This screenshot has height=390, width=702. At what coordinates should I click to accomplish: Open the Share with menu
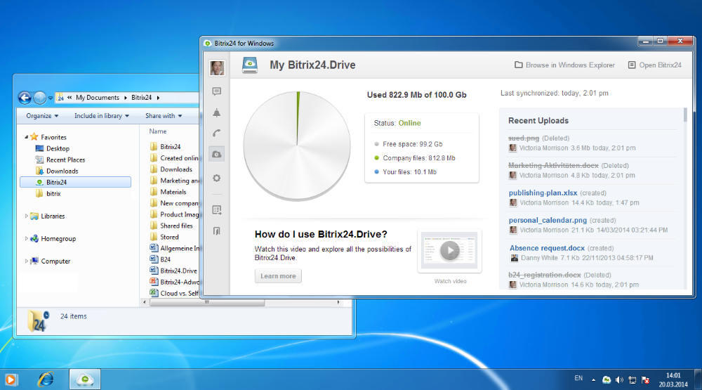coord(163,116)
